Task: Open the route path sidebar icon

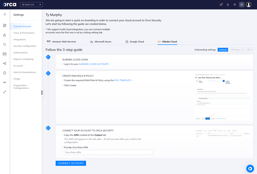Action: pyautogui.click(x=5, y=92)
